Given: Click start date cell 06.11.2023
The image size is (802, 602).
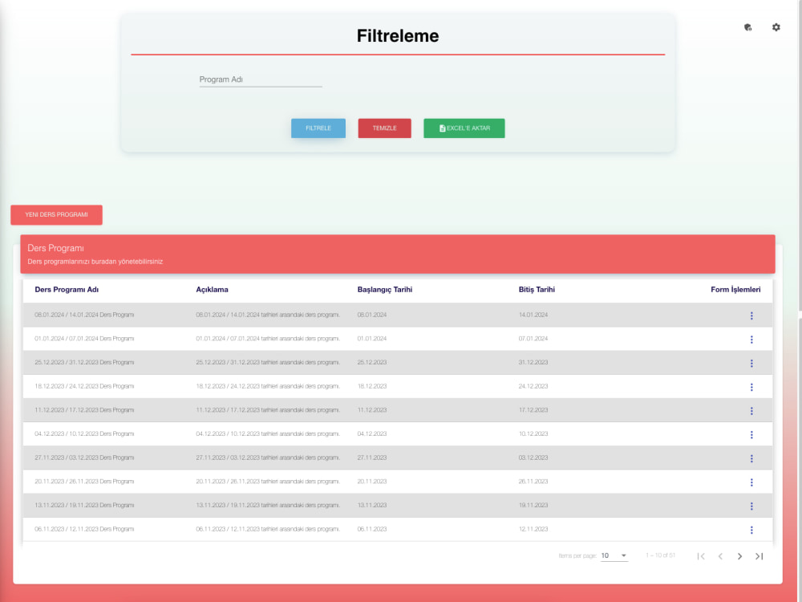Looking at the screenshot, I should point(372,529).
